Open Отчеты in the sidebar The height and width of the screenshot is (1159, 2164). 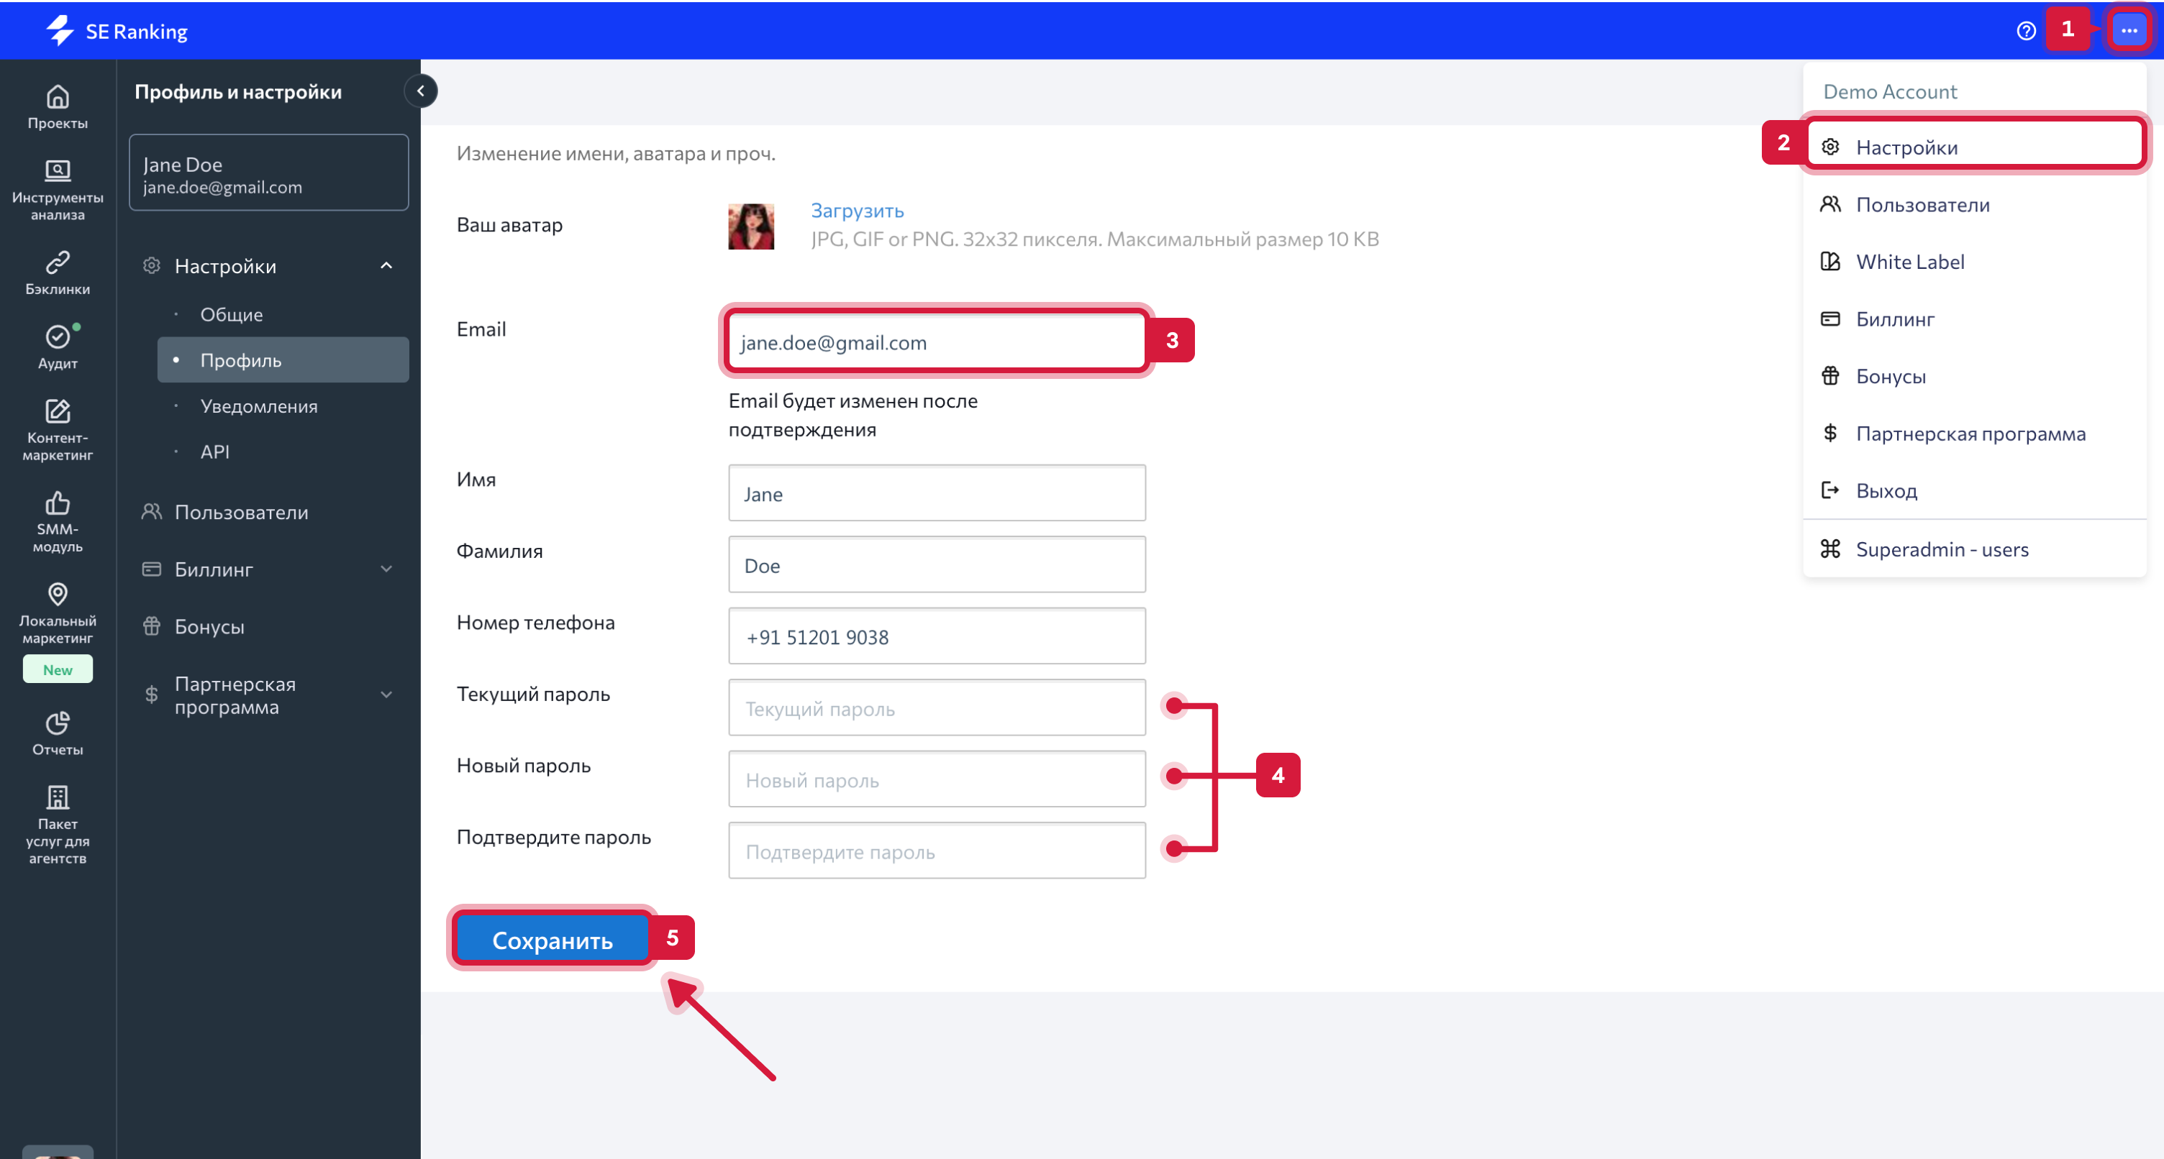[57, 733]
